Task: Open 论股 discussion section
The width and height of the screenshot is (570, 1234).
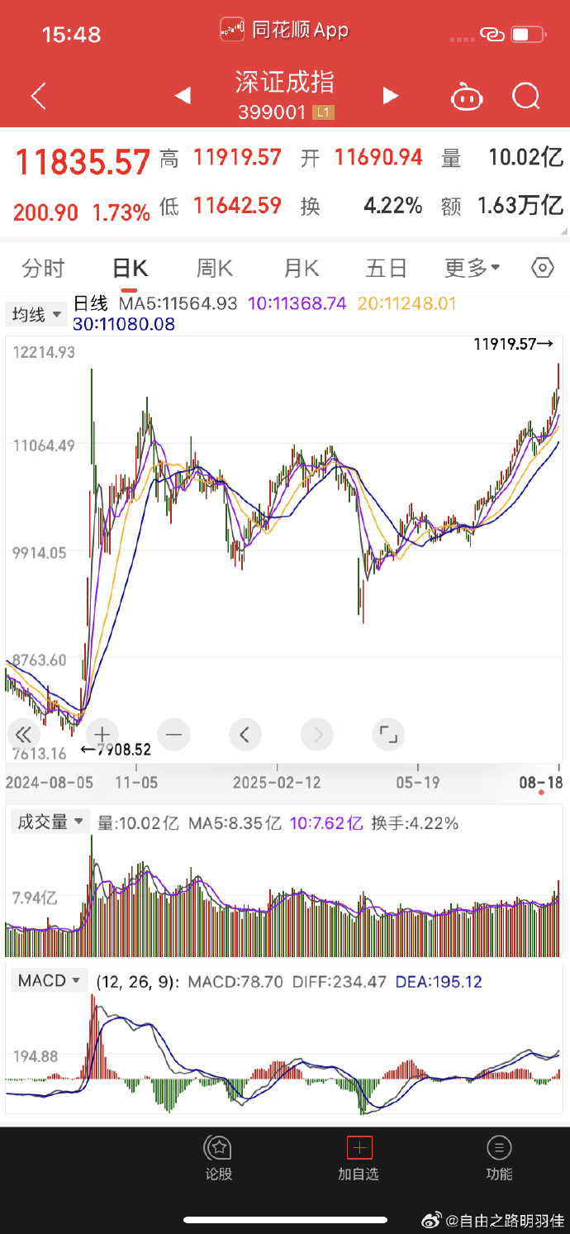Action: click(218, 1157)
